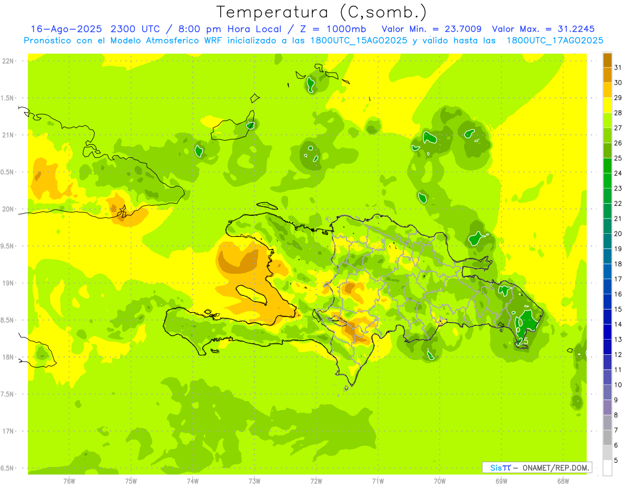Click the title 'Temperatura (C,somb.)'

click(321, 12)
